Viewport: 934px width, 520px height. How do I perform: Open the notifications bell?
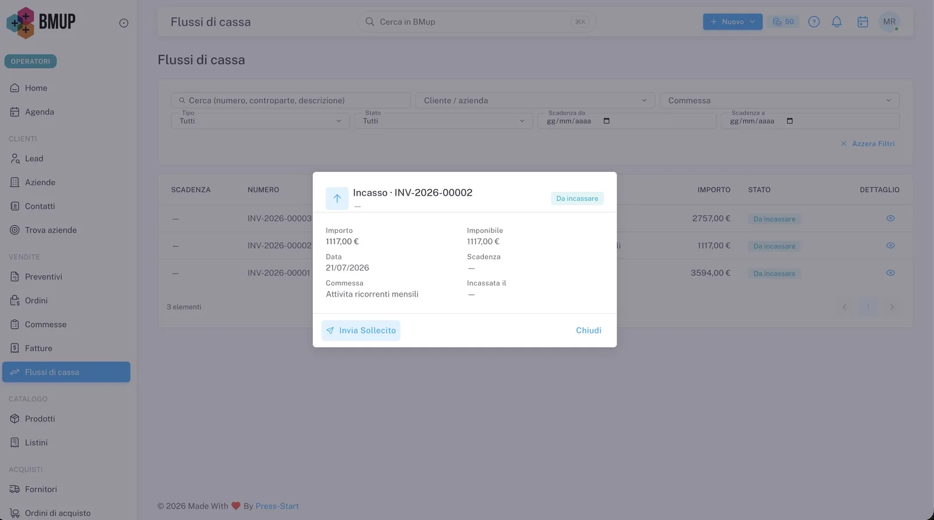point(837,22)
